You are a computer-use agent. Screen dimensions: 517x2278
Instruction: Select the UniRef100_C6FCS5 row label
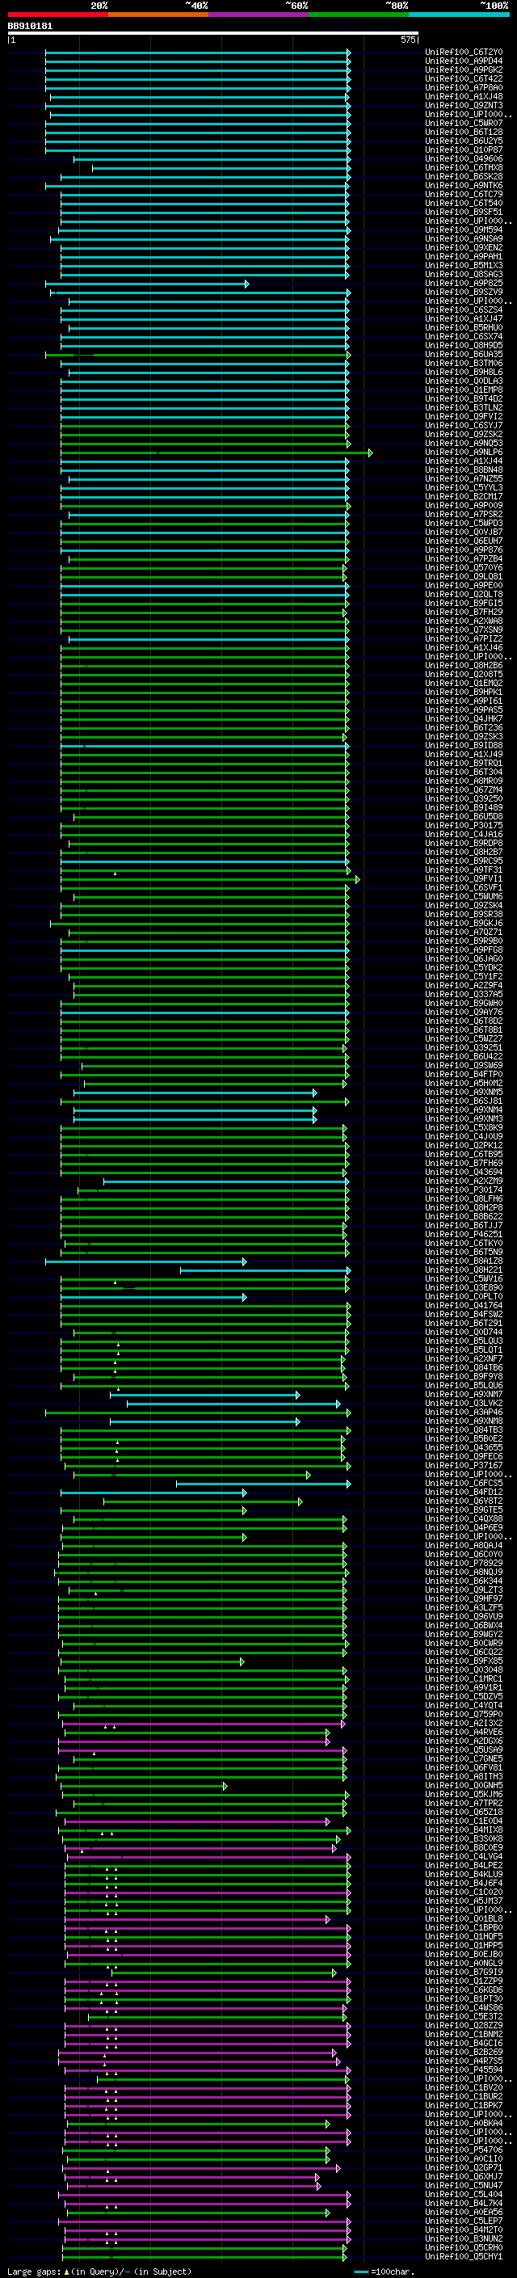463,1483
